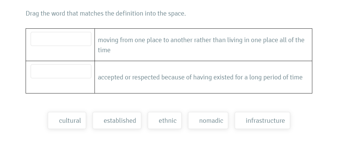Viewport: 362px width, 164px height.
Task: Tap the leftmost word option "cultural"
Action: coord(67,121)
